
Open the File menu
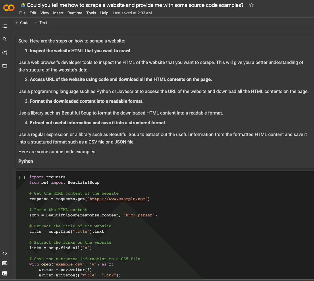22,13
